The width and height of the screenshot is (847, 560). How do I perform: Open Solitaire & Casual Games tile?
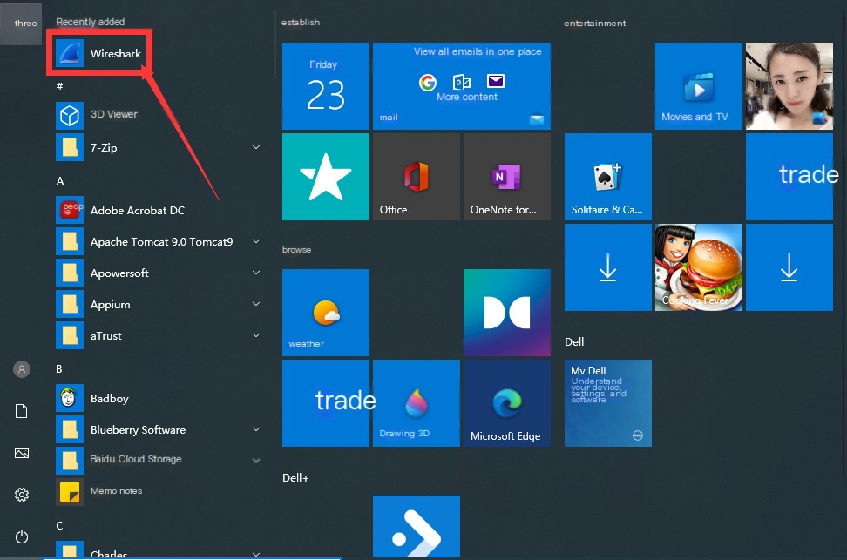click(x=608, y=177)
